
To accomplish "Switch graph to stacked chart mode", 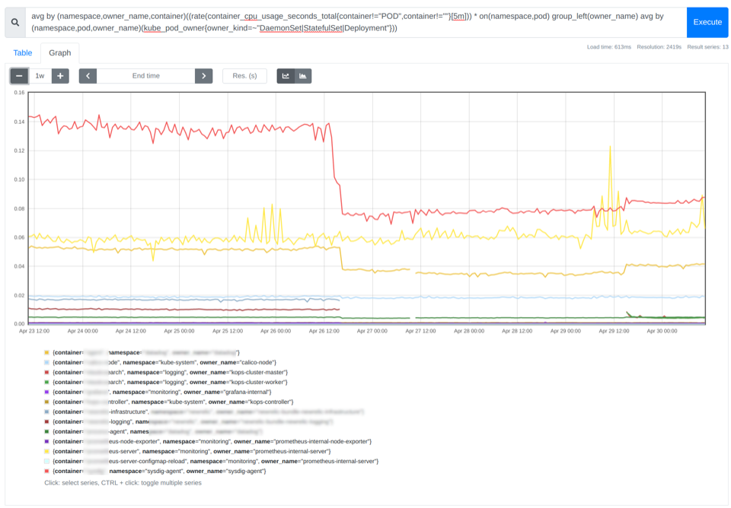I will (x=302, y=76).
